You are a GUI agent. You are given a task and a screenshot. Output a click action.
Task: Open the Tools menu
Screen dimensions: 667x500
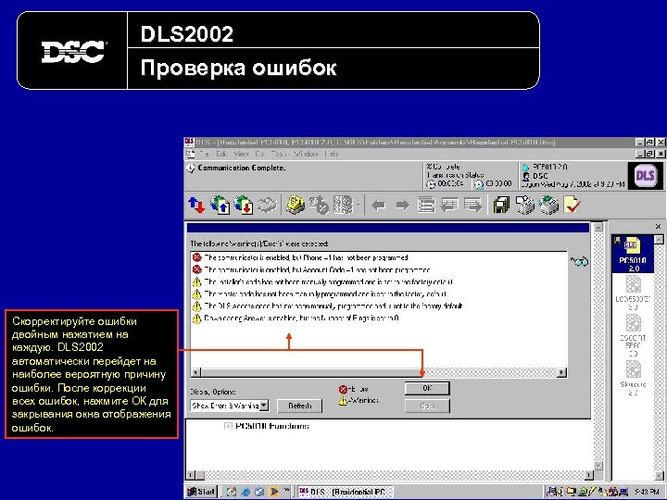(279, 154)
